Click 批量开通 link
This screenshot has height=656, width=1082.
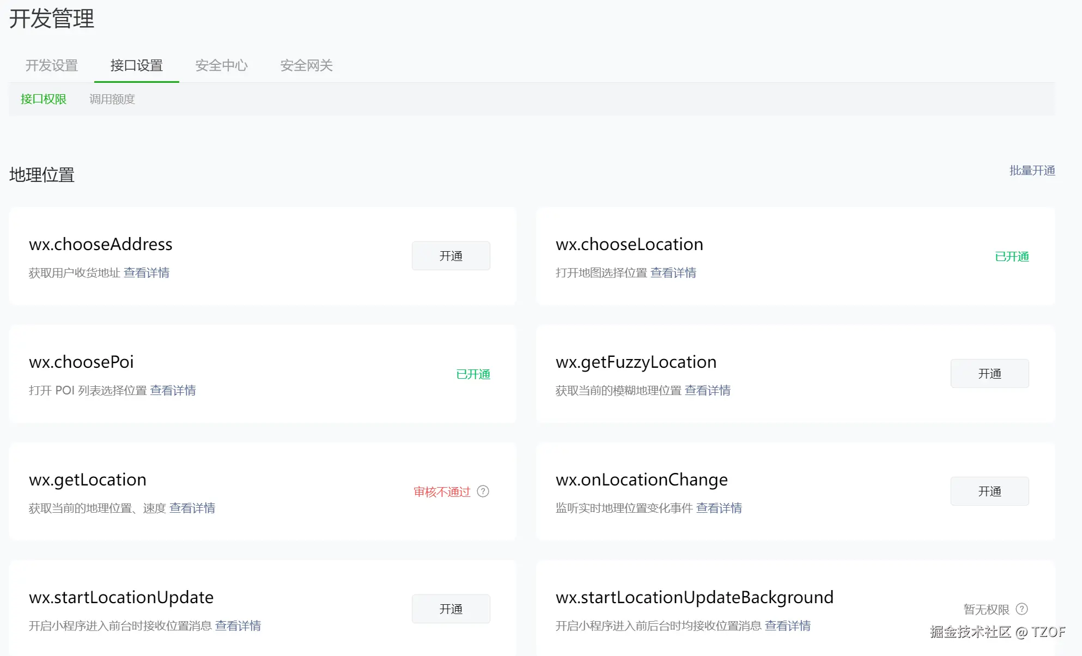click(1032, 171)
